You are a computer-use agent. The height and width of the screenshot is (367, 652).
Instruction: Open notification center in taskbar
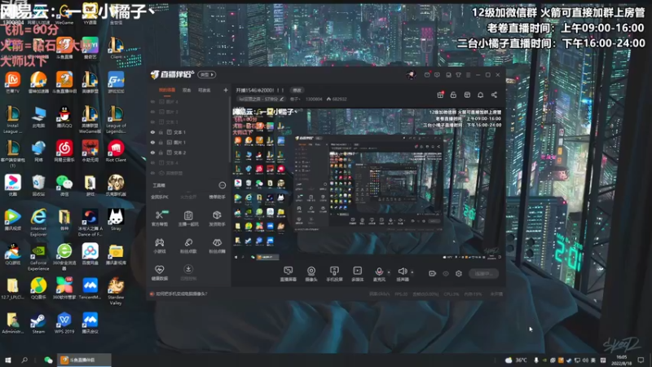coord(641,360)
